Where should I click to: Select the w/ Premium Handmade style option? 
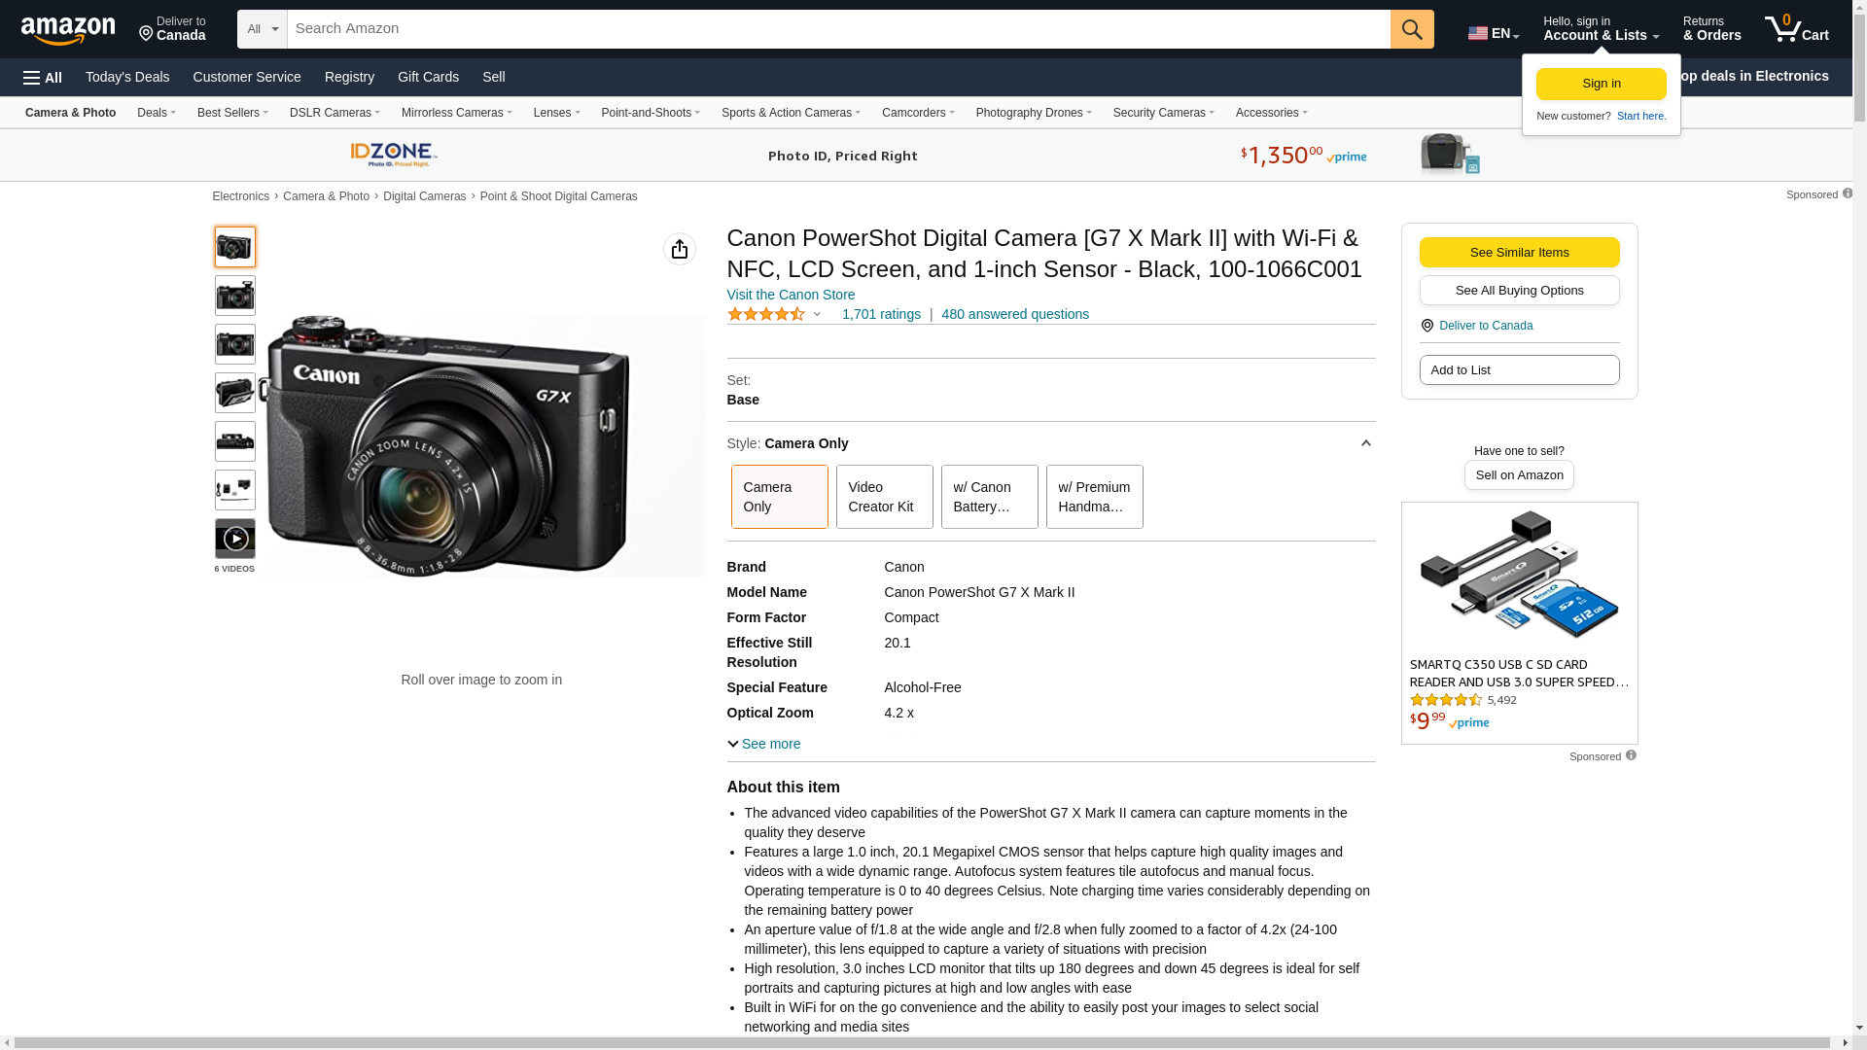(x=1094, y=497)
